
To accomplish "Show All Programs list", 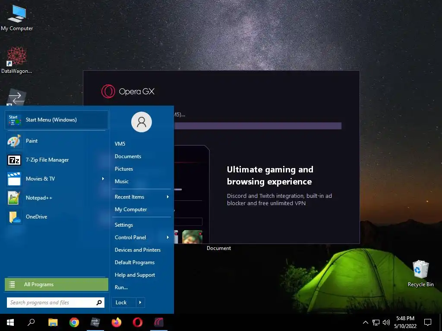I will coord(57,284).
